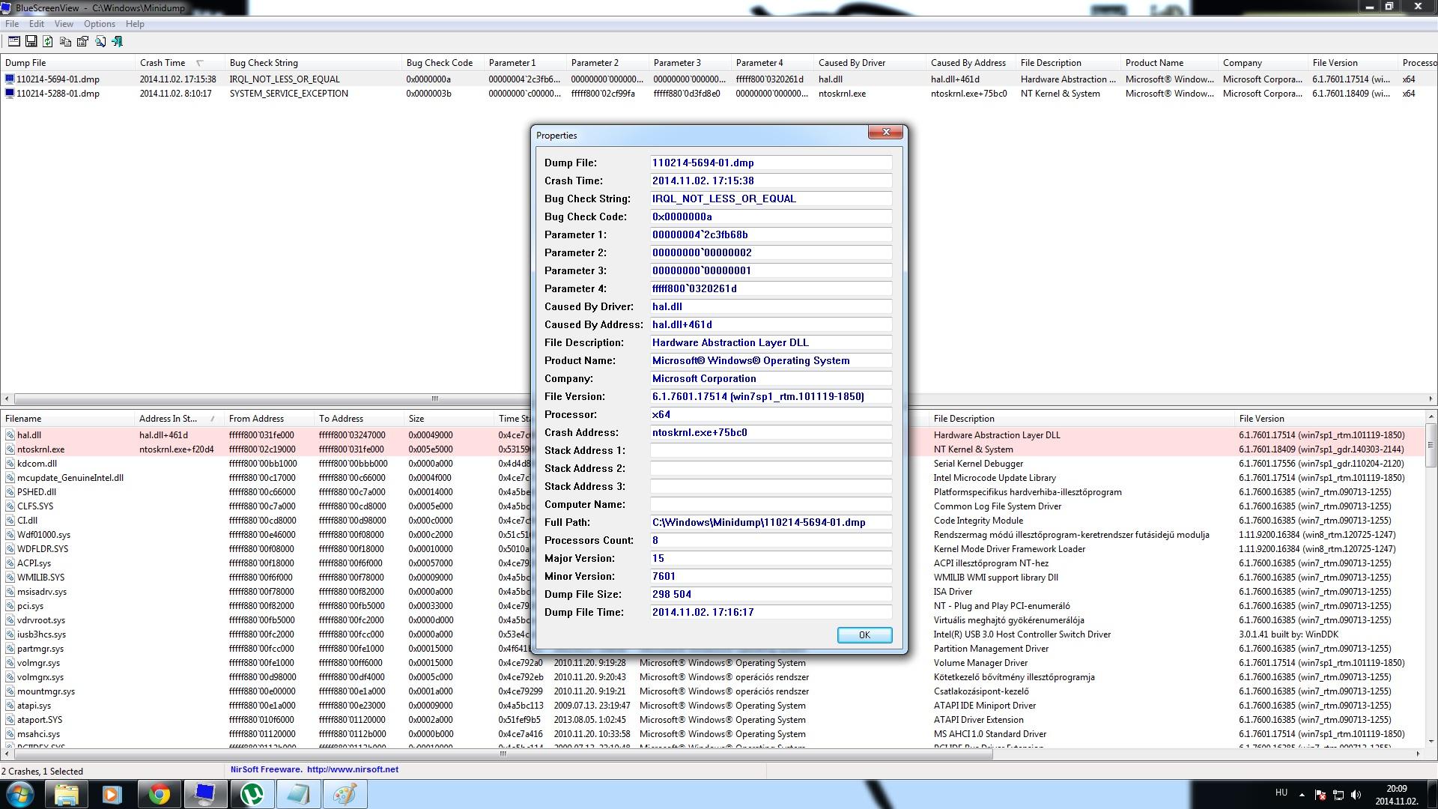This screenshot has width=1438, height=809.
Task: Click upper pane horizontal scrollbar right arrow
Action: (x=1431, y=399)
